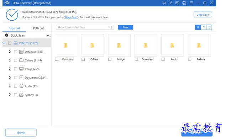Screen dimensions: 225x139
Task: Check Database (335) in the tree
Action: 16,52
